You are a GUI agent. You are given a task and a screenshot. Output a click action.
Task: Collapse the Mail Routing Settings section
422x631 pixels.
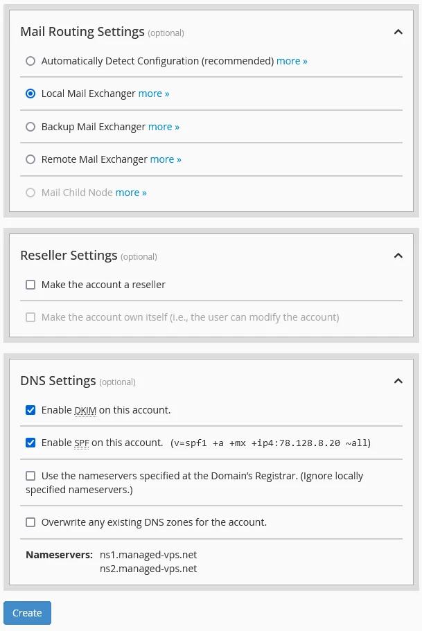point(398,32)
